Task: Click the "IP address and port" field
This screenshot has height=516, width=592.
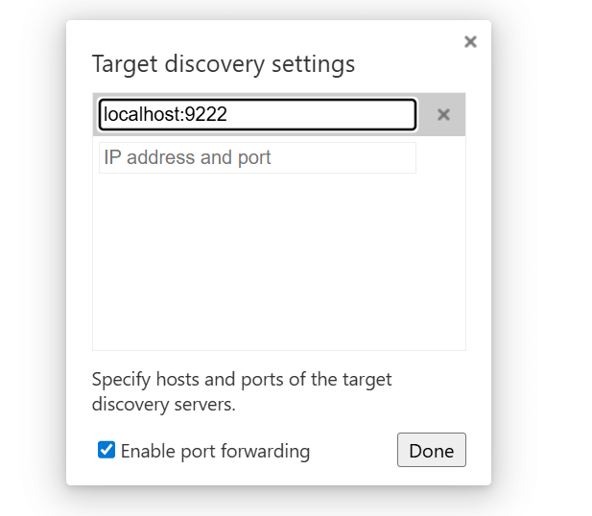Action: (257, 157)
